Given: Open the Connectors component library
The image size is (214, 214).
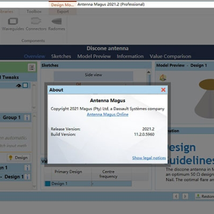Looking at the screenshot, I should click(x=36, y=24).
